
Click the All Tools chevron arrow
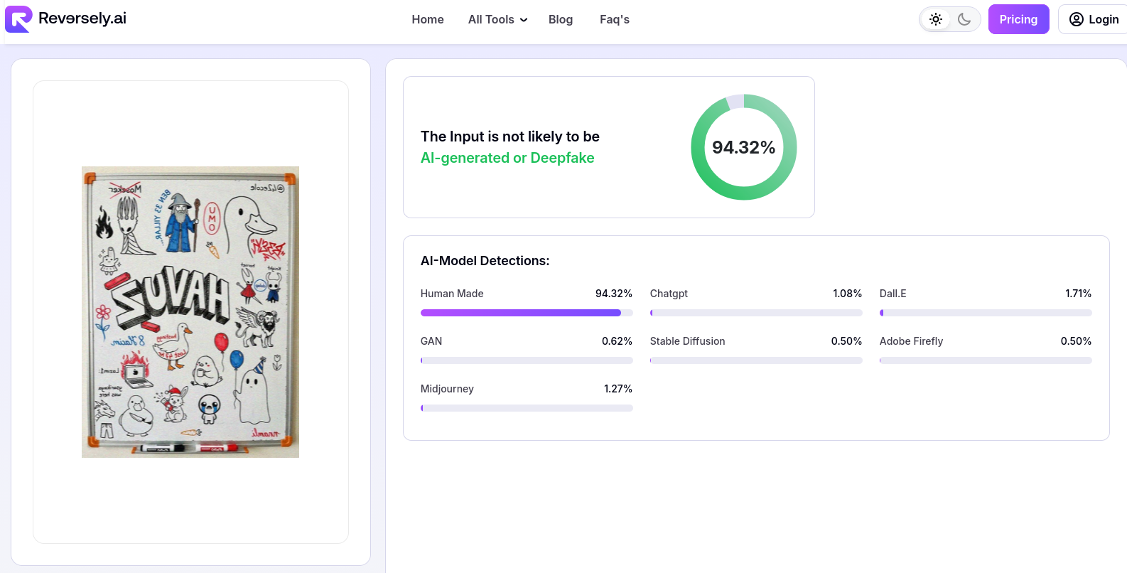coord(524,20)
